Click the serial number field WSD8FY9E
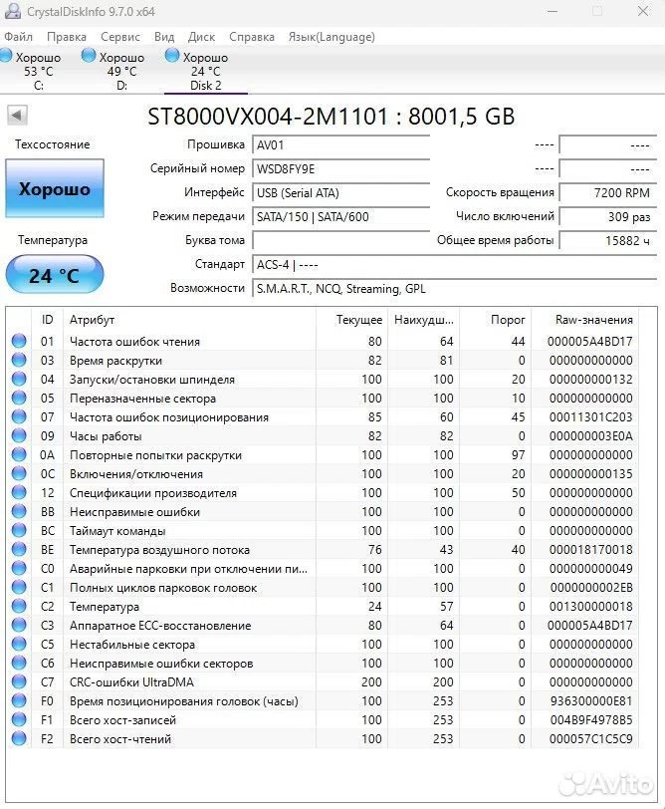The width and height of the screenshot is (665, 809). 340,168
